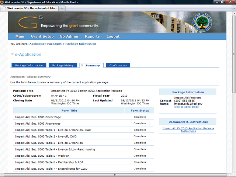This screenshot has height=177, width=236.
Task: Switch to the Package History tab
Action: point(63,66)
